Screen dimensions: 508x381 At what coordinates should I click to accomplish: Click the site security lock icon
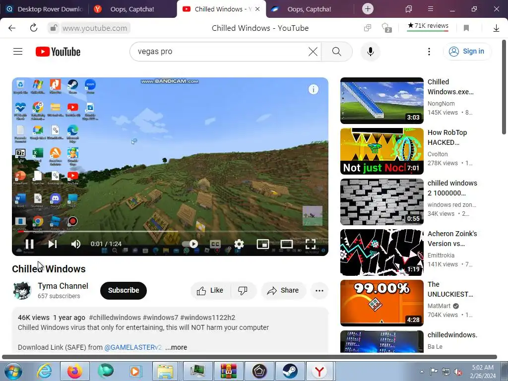pyautogui.click(x=53, y=28)
